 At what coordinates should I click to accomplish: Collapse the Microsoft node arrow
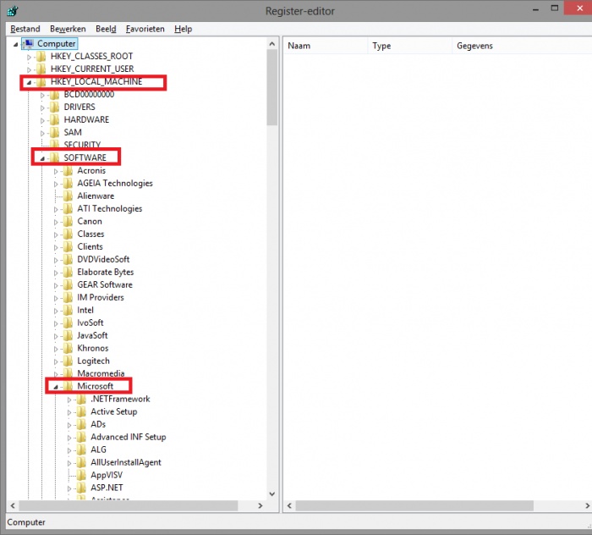point(56,387)
